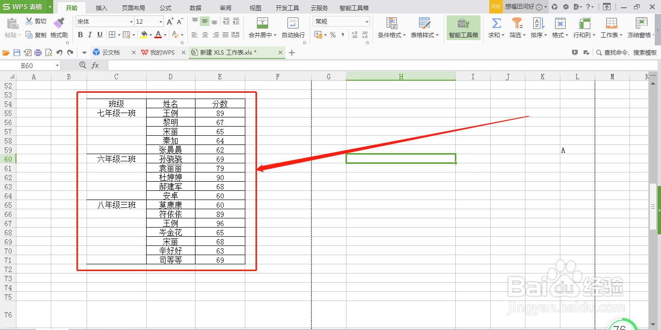Open Conditional Formatting (条件格式) menu
The height and width of the screenshot is (330, 661).
pyautogui.click(x=391, y=28)
